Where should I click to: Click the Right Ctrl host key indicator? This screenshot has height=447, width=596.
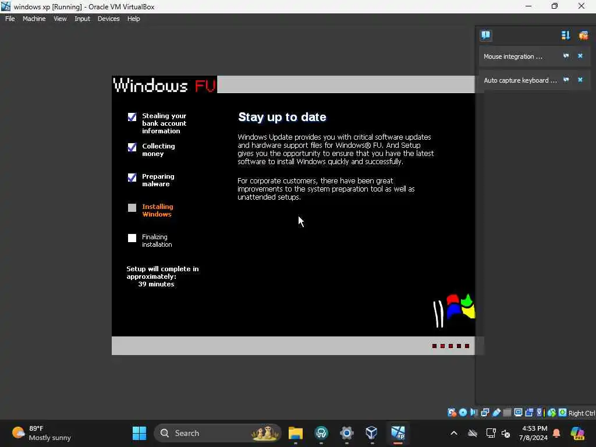[x=581, y=413]
